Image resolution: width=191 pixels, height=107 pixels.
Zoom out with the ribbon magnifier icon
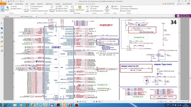click(56, 7)
